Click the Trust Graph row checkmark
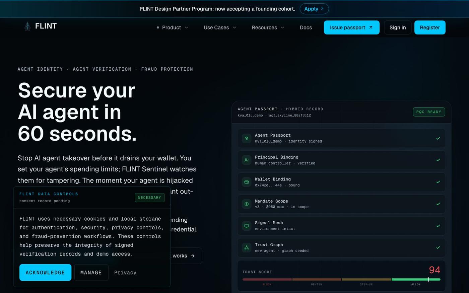Screen dimensions: 469x293 click(x=438, y=247)
